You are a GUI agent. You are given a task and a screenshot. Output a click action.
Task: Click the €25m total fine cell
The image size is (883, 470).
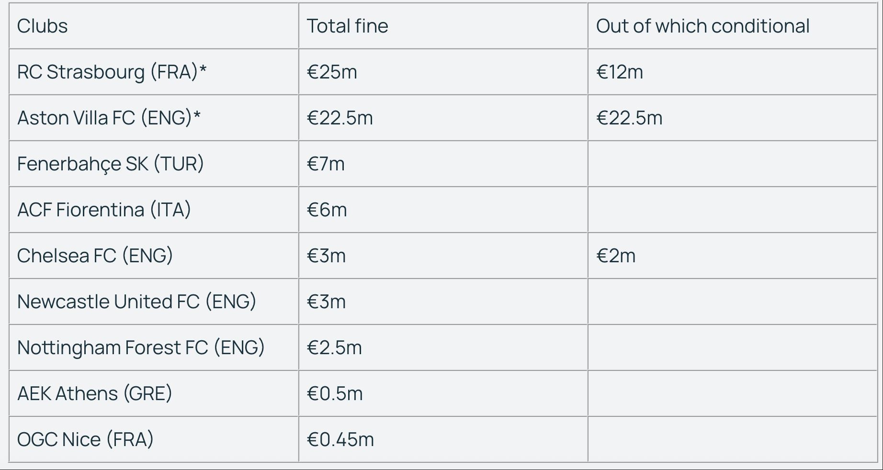coord(443,72)
